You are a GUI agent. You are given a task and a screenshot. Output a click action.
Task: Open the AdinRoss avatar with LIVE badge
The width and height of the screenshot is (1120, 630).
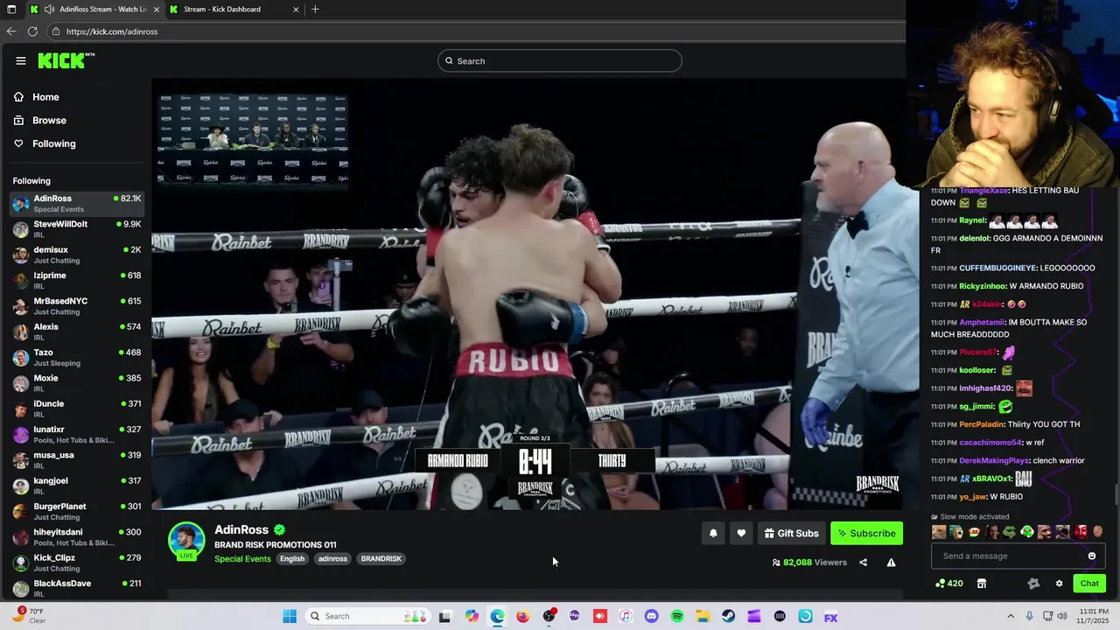click(186, 542)
